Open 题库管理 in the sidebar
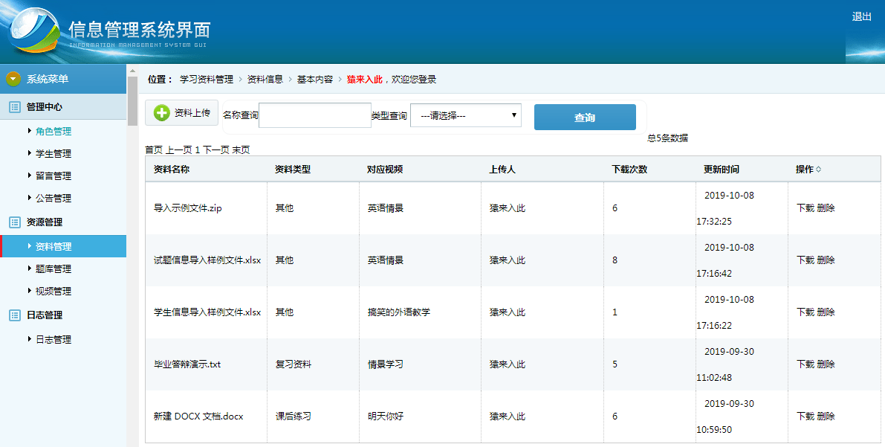The height and width of the screenshot is (447, 885). 53,269
